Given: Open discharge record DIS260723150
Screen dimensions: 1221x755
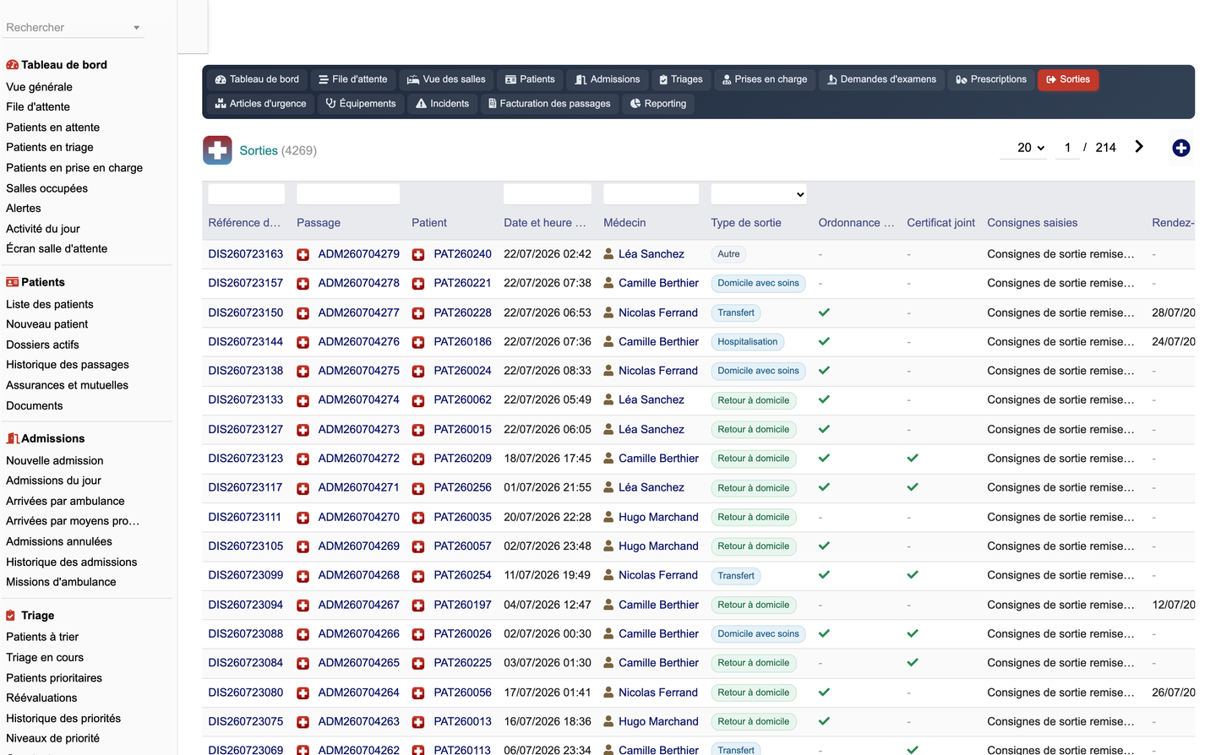Looking at the screenshot, I should tap(246, 312).
